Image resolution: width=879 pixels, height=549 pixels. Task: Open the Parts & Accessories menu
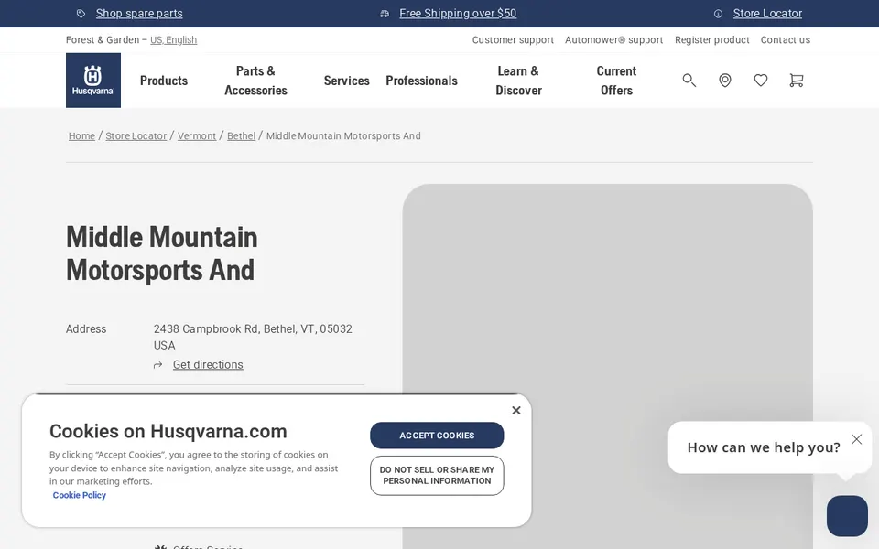pyautogui.click(x=255, y=81)
